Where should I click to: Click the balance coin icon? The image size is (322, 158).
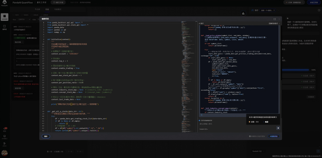(249, 122)
